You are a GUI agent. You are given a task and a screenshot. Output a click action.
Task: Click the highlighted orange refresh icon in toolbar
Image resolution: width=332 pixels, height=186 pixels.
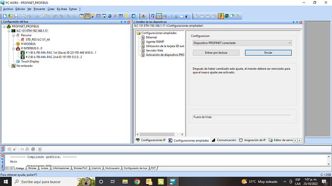tap(221, 16)
